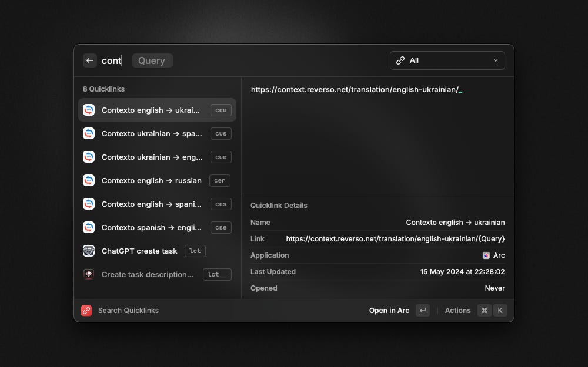Click the dropdown chevron beside All

coord(495,60)
